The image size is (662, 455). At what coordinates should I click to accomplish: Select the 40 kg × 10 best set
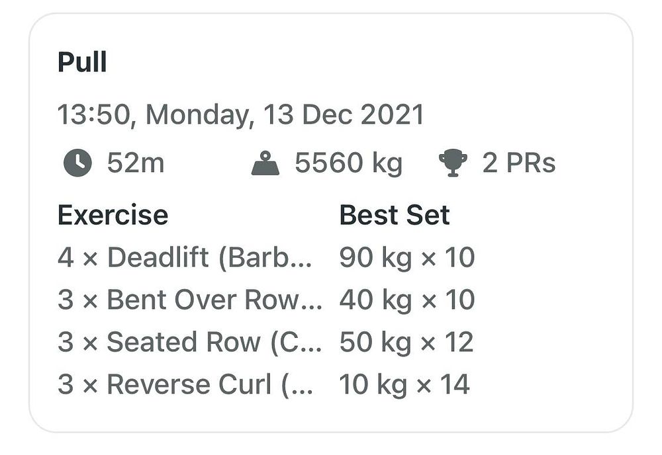[407, 300]
